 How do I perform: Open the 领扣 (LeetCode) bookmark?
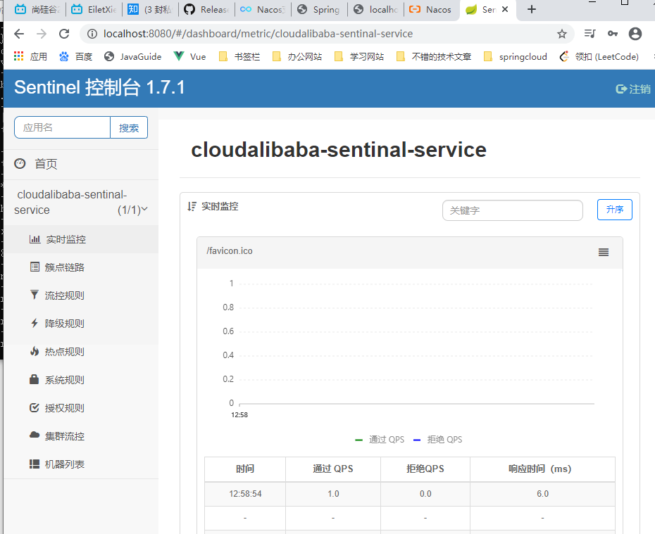pos(599,56)
